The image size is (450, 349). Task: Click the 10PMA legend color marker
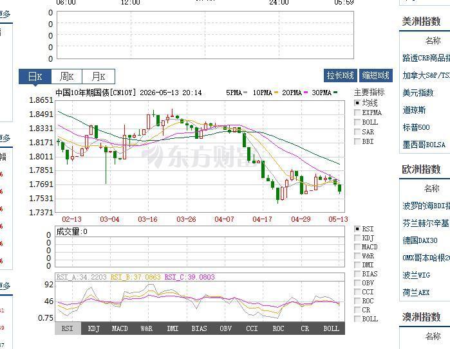[276, 93]
